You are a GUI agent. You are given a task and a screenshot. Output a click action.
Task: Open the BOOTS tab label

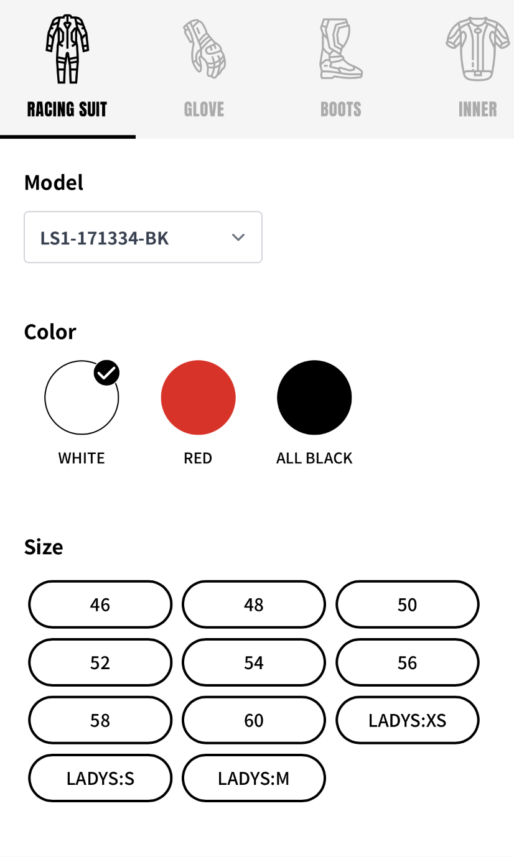coord(340,110)
